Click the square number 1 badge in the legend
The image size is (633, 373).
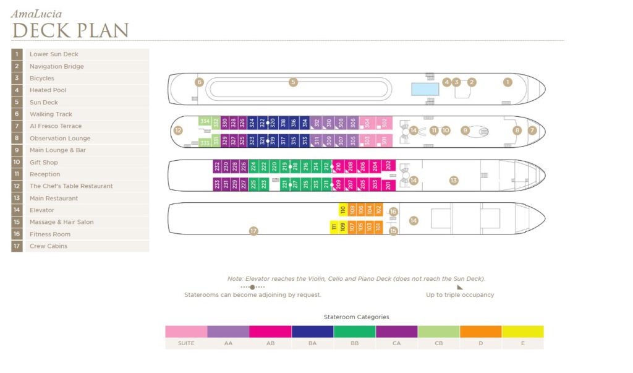click(17, 54)
